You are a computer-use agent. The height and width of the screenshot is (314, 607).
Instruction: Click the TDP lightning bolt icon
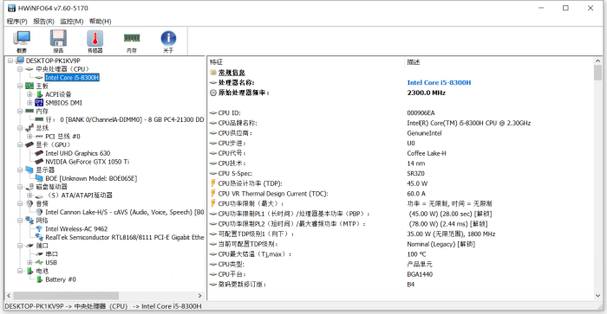(213, 183)
